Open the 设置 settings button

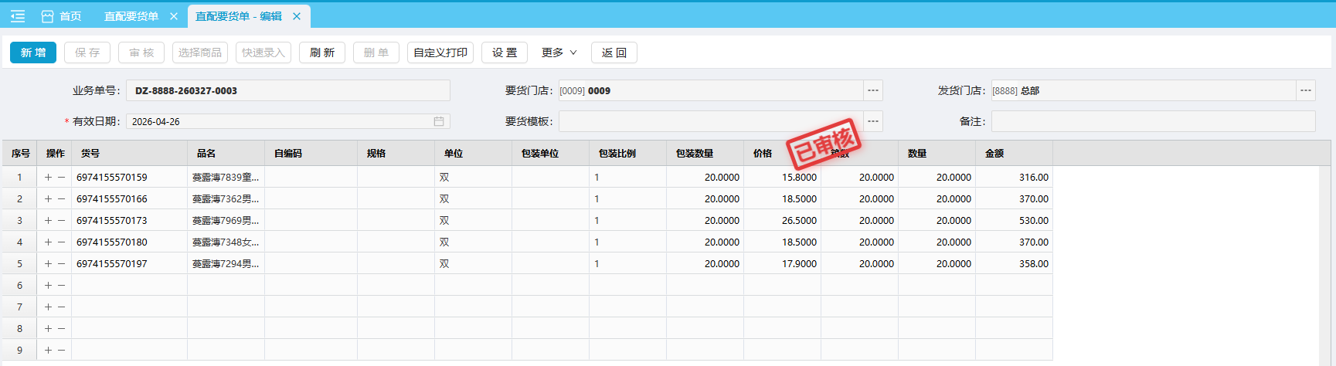505,53
